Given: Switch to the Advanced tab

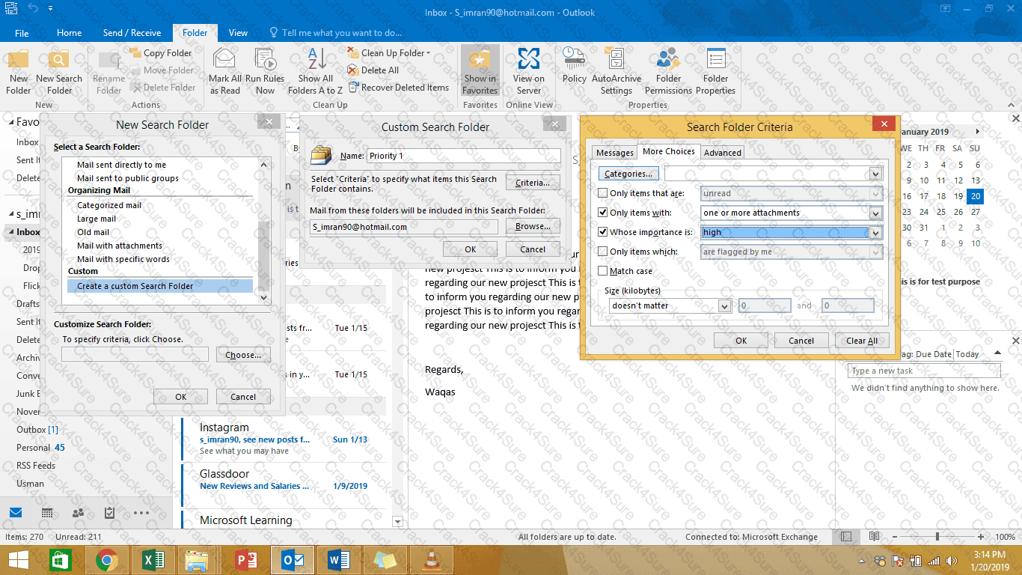Looking at the screenshot, I should pos(722,153).
